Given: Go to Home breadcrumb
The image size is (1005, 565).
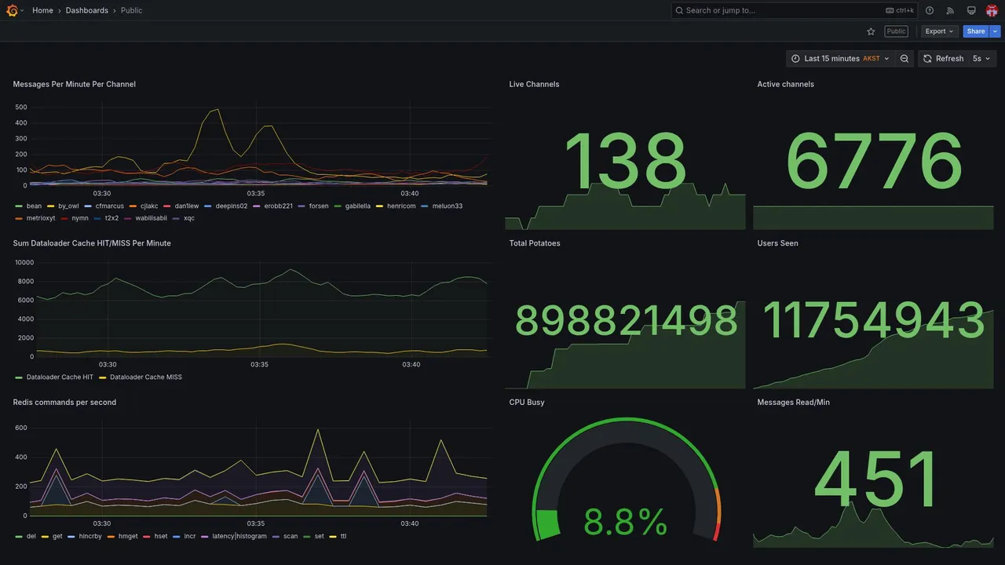Looking at the screenshot, I should click(x=42, y=10).
